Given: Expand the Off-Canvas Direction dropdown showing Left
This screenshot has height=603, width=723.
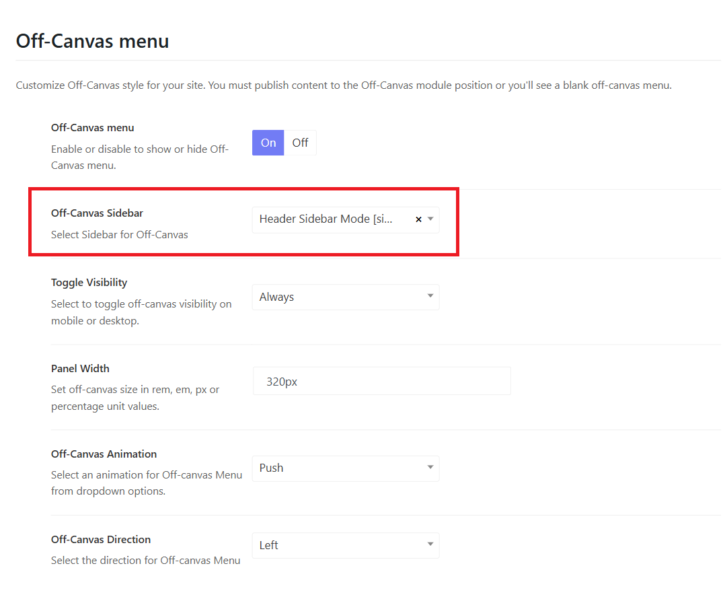Looking at the screenshot, I should click(x=336, y=545).
